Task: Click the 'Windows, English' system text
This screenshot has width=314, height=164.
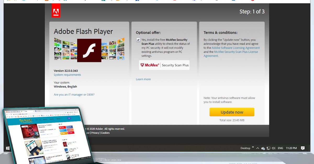Action: tap(65, 87)
